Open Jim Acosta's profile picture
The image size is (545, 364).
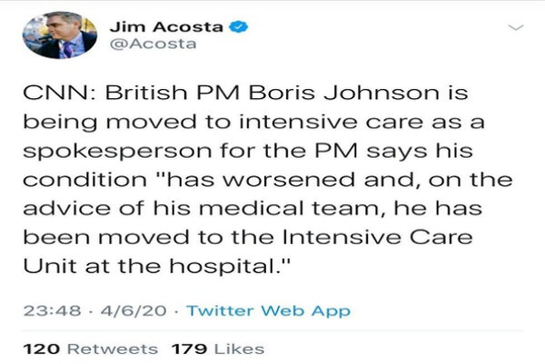(x=60, y=35)
